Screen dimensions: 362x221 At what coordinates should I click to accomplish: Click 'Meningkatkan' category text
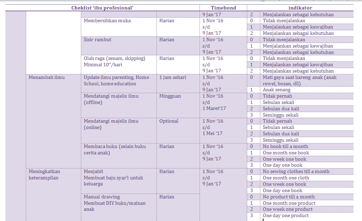tap(44, 172)
